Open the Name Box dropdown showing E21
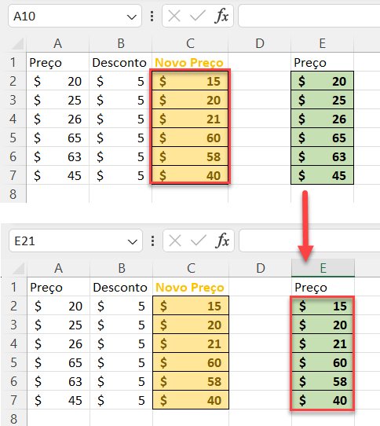The image size is (380, 426). pos(133,241)
